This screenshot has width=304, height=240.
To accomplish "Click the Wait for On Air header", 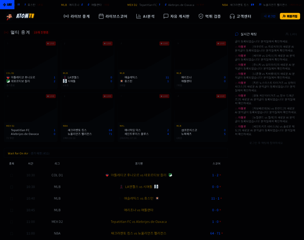I will coord(18,153).
